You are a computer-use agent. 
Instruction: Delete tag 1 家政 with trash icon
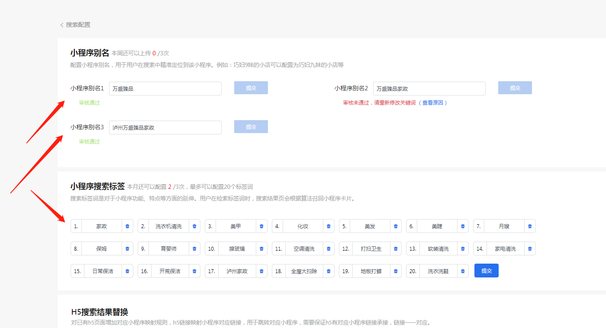tap(127, 226)
